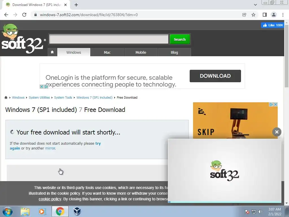Open Action Center flag in tray

pos(247,212)
